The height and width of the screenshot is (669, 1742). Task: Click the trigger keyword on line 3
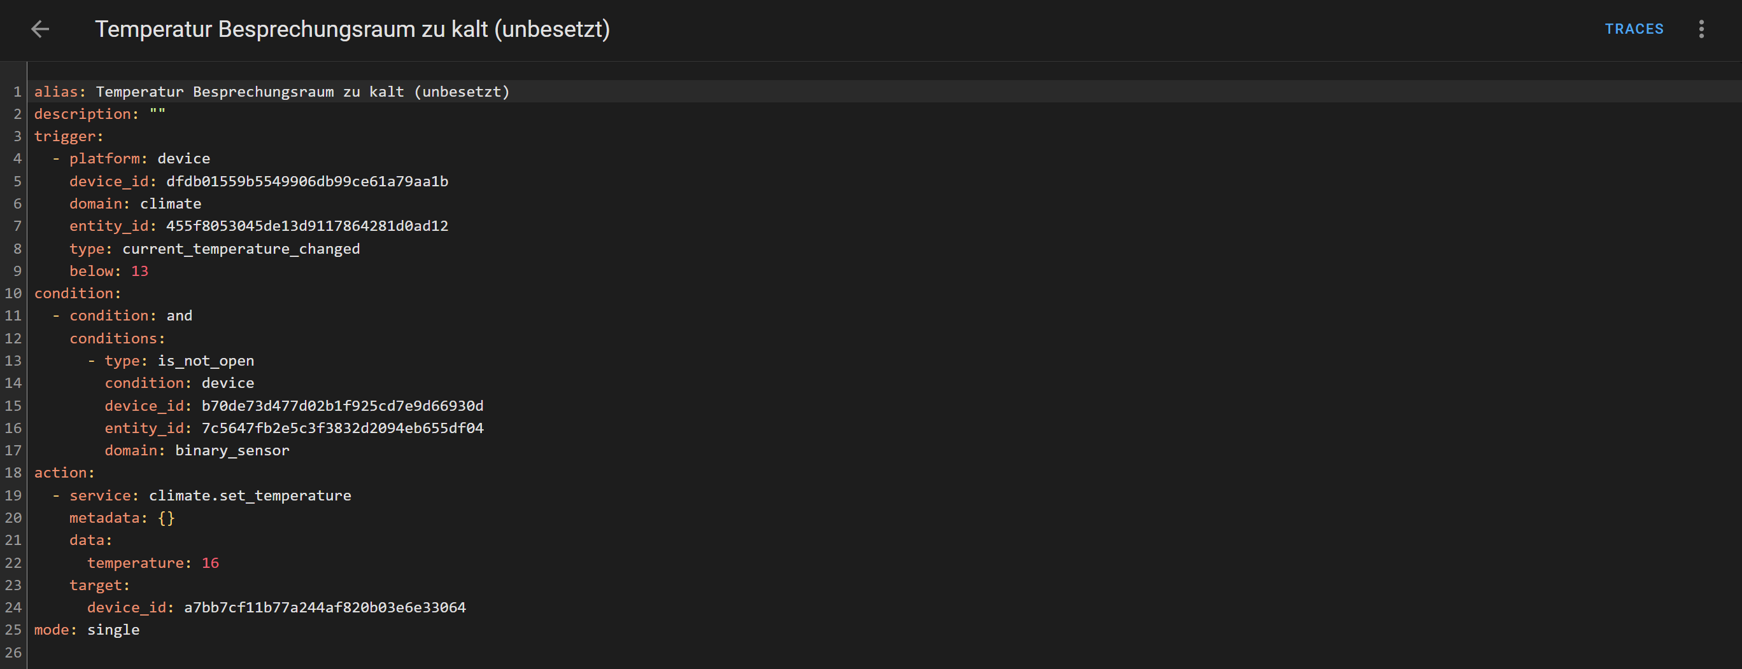[65, 137]
